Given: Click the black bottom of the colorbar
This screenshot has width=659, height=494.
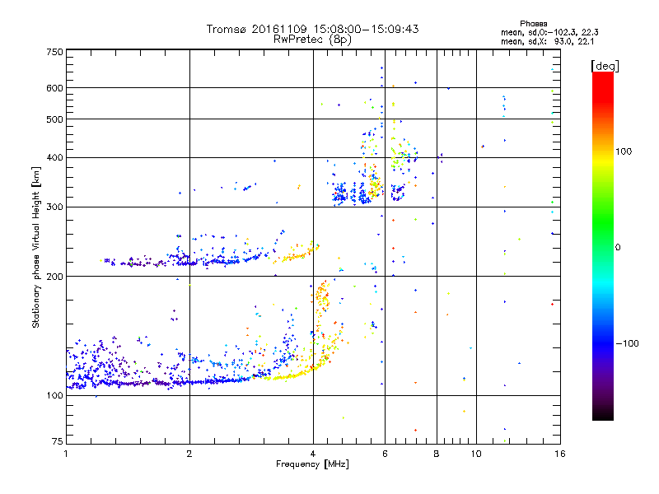Looking at the screenshot, I should pyautogui.click(x=603, y=414).
